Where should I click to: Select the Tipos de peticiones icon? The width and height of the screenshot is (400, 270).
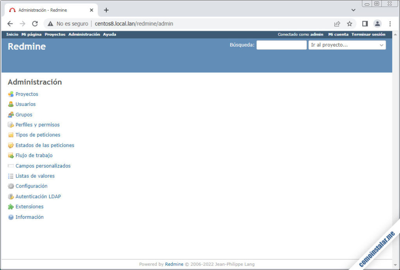point(11,135)
